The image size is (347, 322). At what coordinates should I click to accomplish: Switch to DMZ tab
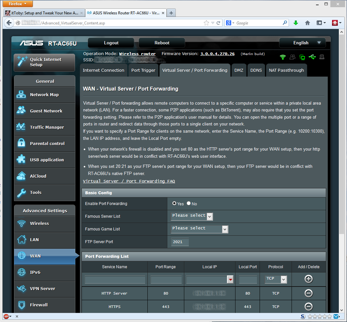239,70
